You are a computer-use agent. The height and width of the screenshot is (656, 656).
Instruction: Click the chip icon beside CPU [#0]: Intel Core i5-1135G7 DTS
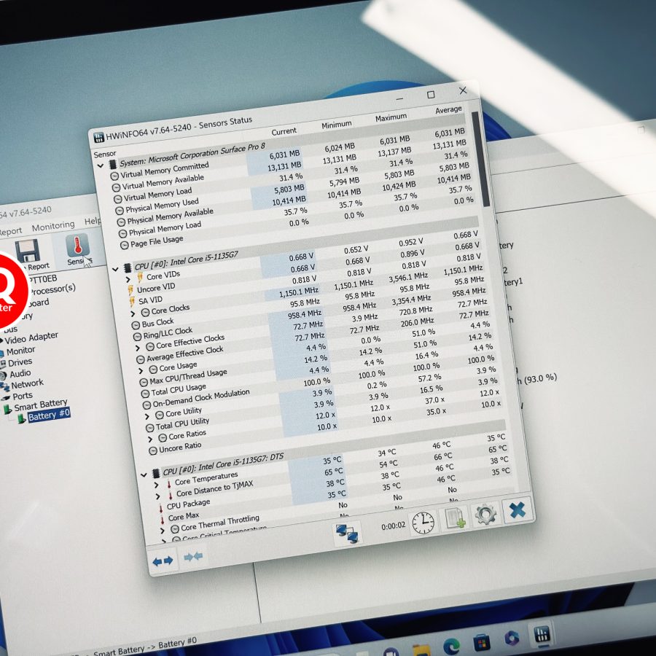[x=156, y=474]
